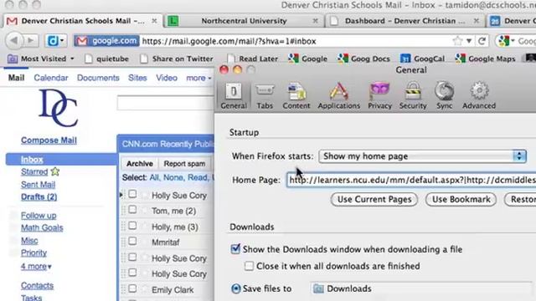Click the browser Back arrow button
The height and width of the screenshot is (301, 536).
click(14, 41)
